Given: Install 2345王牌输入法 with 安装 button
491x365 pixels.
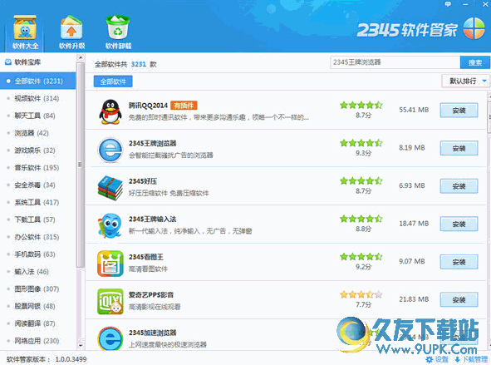Looking at the screenshot, I should coord(459,224).
